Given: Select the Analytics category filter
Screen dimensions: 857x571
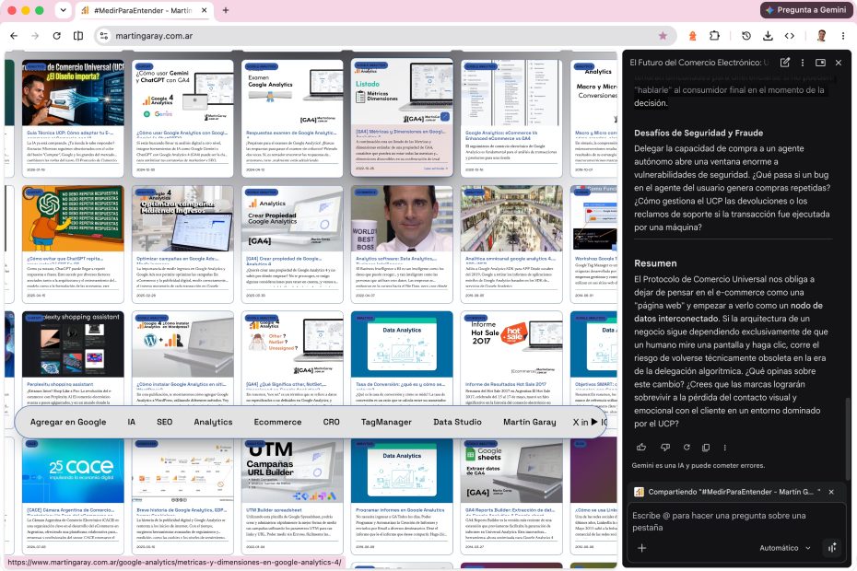Looking at the screenshot, I should pyautogui.click(x=213, y=422).
